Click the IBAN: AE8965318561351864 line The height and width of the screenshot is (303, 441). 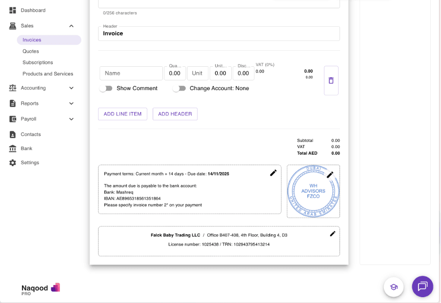(x=132, y=199)
